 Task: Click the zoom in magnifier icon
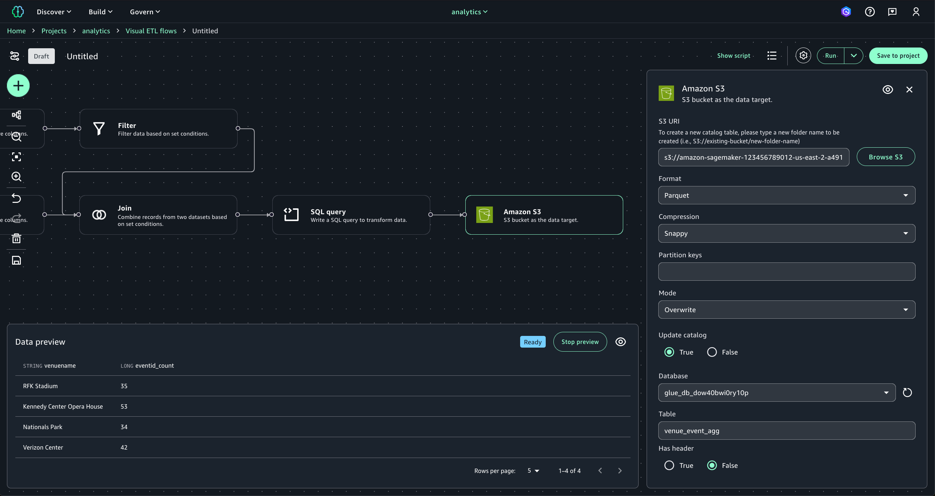pos(16,177)
